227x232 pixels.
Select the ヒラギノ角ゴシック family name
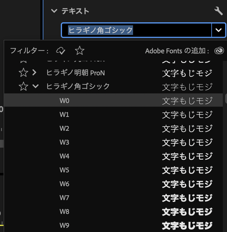(78, 86)
